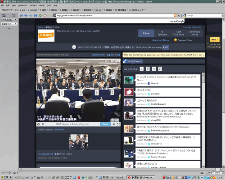Open the Tools menu
The height and width of the screenshot is (180, 225).
click(x=49, y=5)
